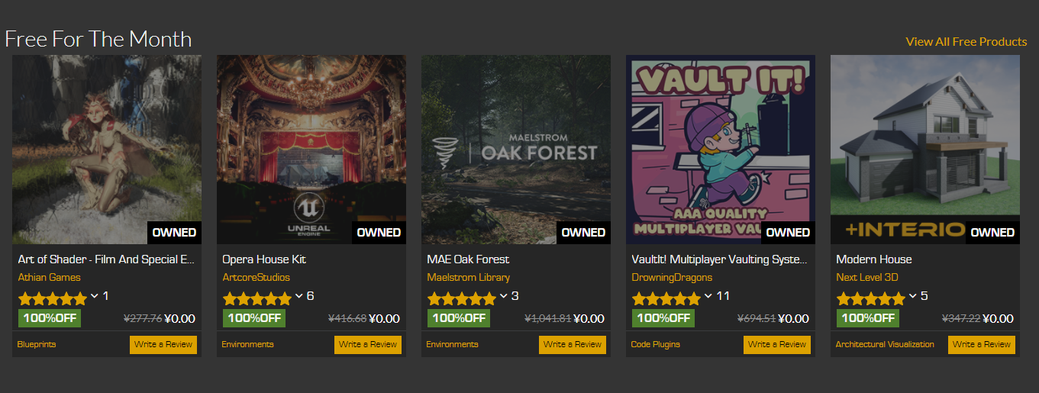This screenshot has width=1039, height=393.
Task: Open VaultIt! Multiplayer Vaulting thumbnail
Action: pos(721,150)
